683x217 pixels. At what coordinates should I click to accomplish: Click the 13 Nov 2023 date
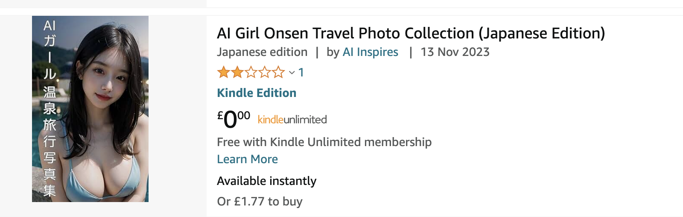[455, 52]
